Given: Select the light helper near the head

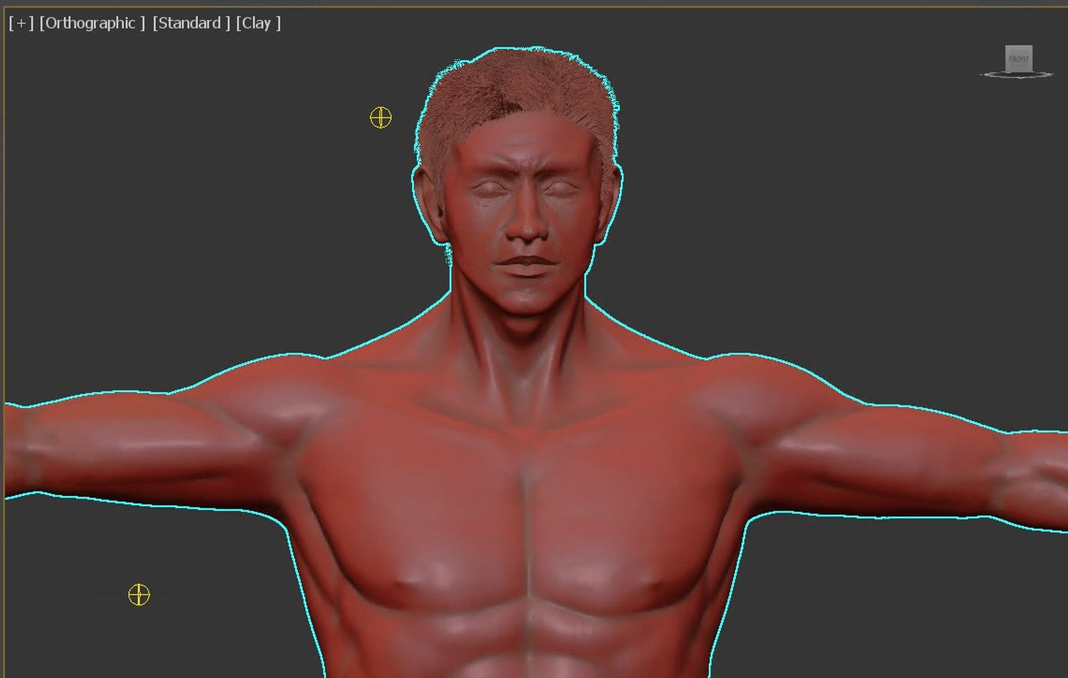Looking at the screenshot, I should click(x=381, y=117).
